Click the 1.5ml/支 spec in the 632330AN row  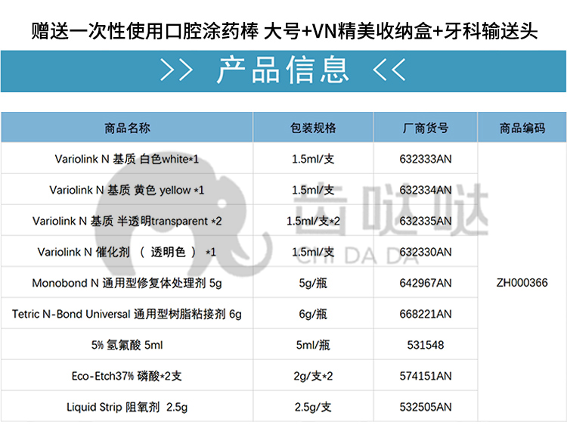[313, 252]
